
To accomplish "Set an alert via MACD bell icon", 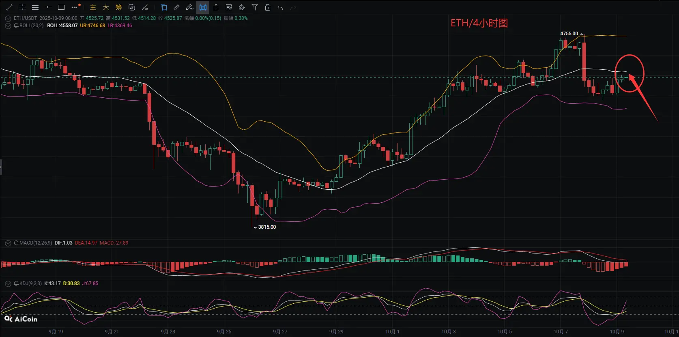I will tap(16, 243).
